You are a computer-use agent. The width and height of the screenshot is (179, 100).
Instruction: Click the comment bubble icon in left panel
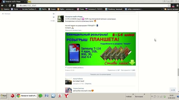[x=54, y=17]
